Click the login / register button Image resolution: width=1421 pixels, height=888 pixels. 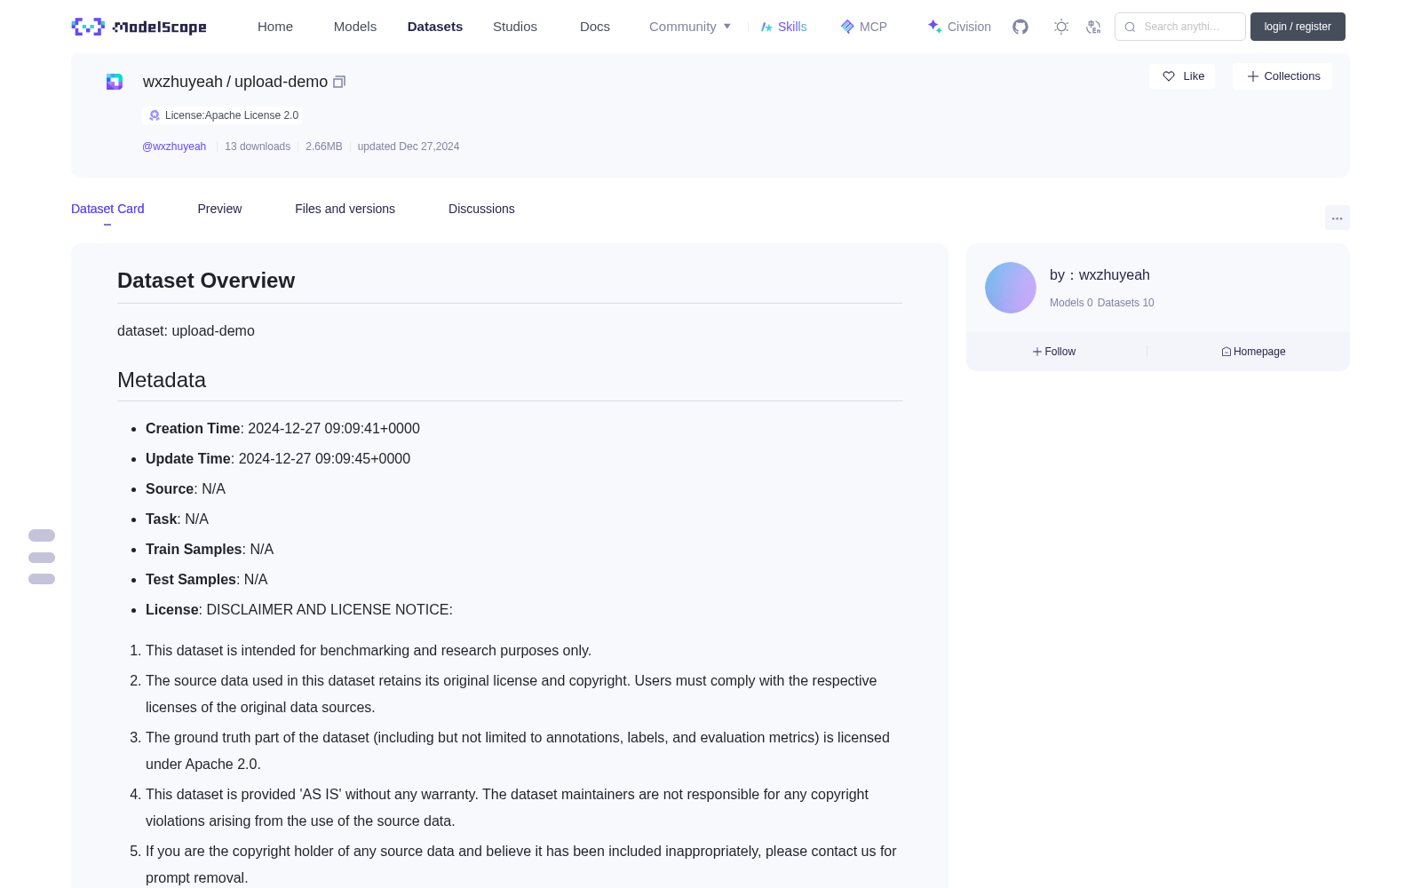pyautogui.click(x=1298, y=27)
